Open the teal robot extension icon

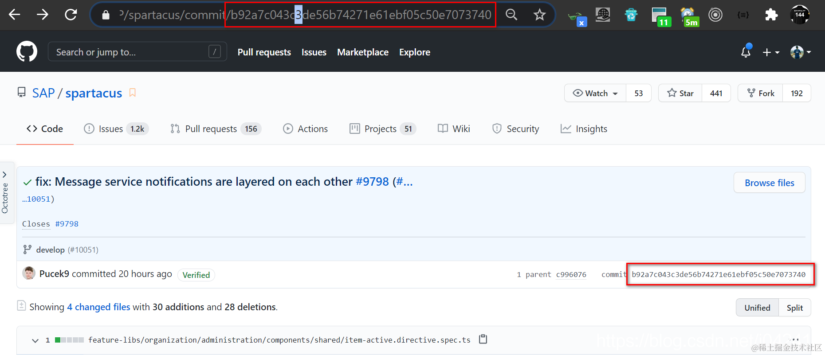click(x=631, y=15)
